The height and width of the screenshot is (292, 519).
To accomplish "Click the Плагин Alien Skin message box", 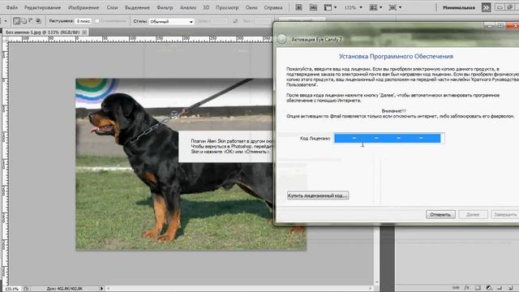I will 225,146.
